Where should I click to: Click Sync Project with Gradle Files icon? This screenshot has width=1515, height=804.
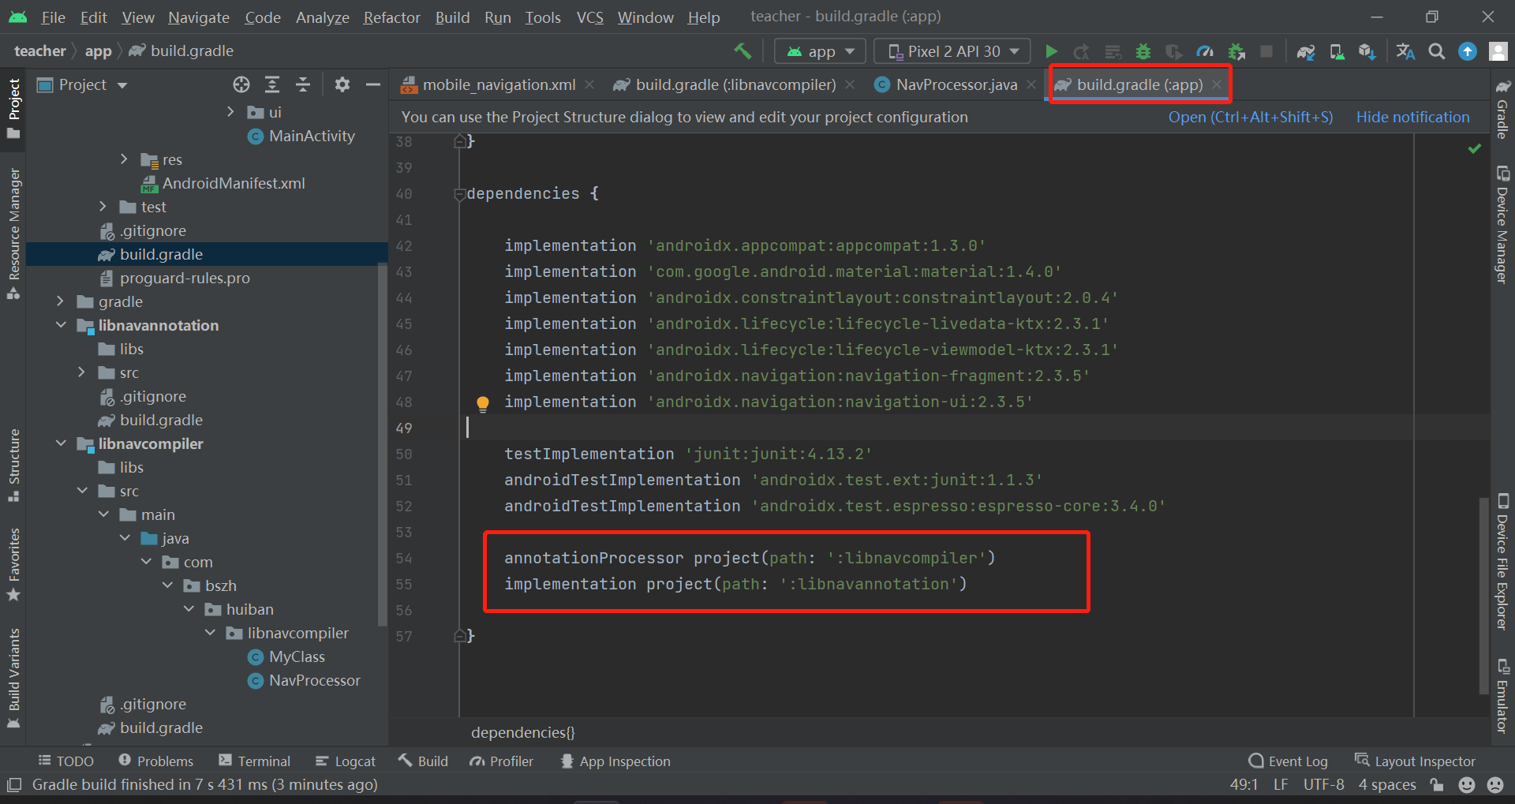(x=1306, y=51)
